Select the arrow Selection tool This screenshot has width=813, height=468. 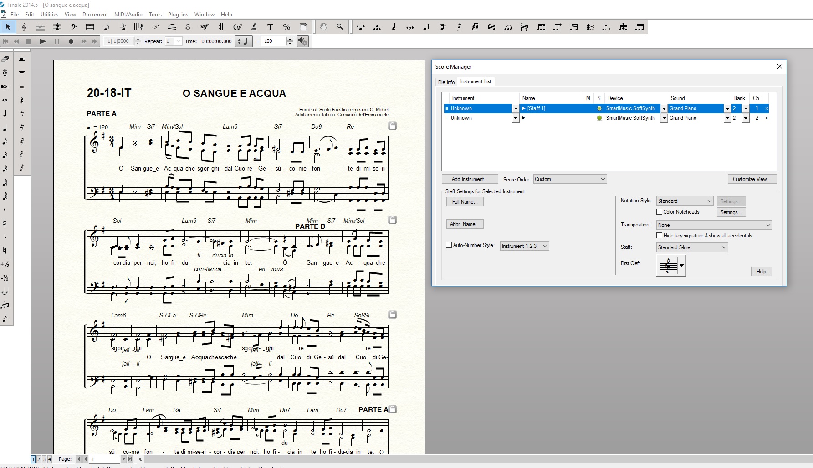pos(8,27)
